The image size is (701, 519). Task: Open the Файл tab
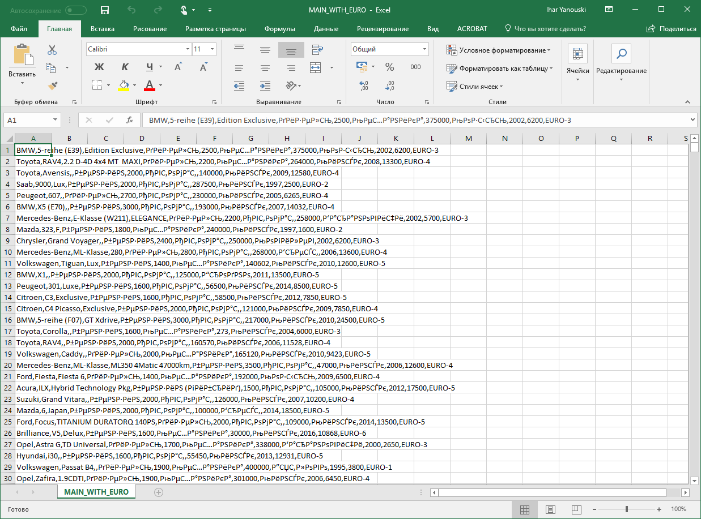click(x=19, y=29)
